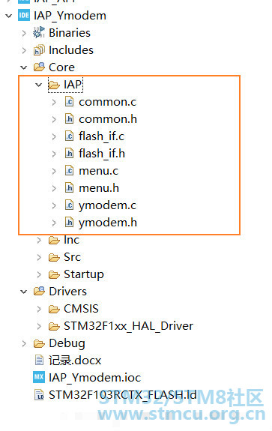
Task: Expand the Inc folder
Action: coord(39,241)
